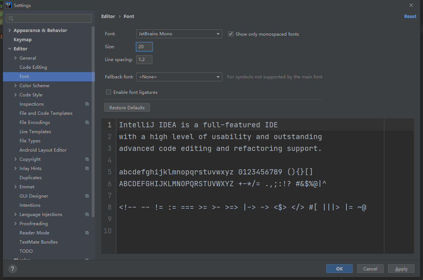Viewport: 423px width, 280px height.
Task: Expand the Proofreading node
Action: point(15,224)
